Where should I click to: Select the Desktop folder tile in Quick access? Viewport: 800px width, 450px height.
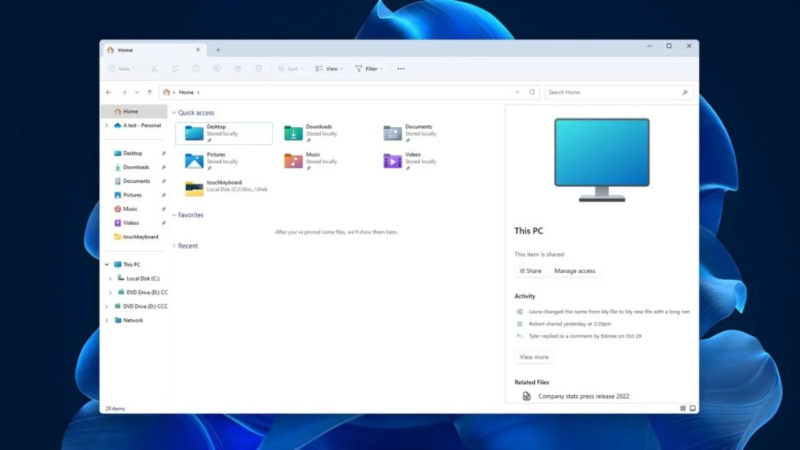(223, 133)
